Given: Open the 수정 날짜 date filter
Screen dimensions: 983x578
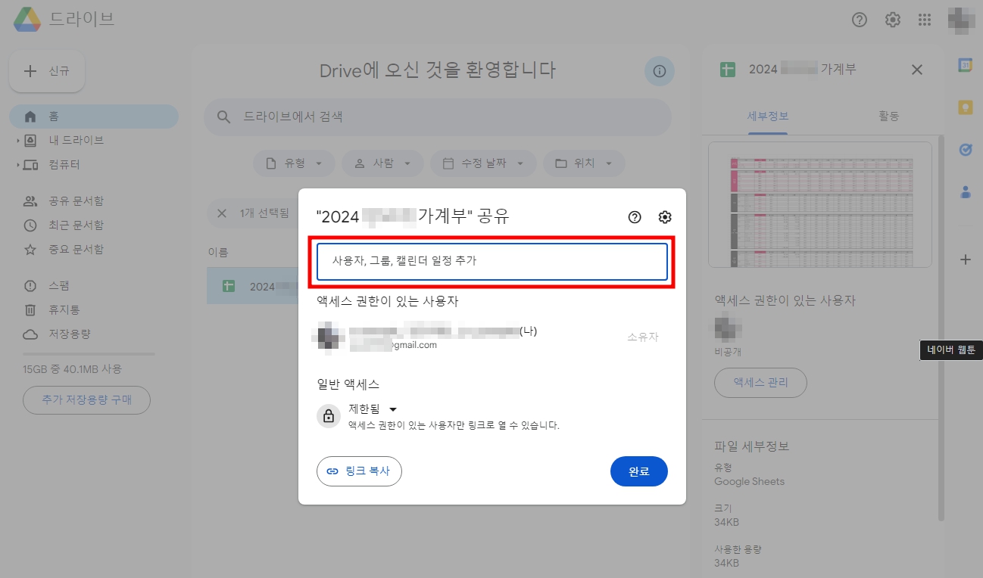Looking at the screenshot, I should [x=483, y=163].
